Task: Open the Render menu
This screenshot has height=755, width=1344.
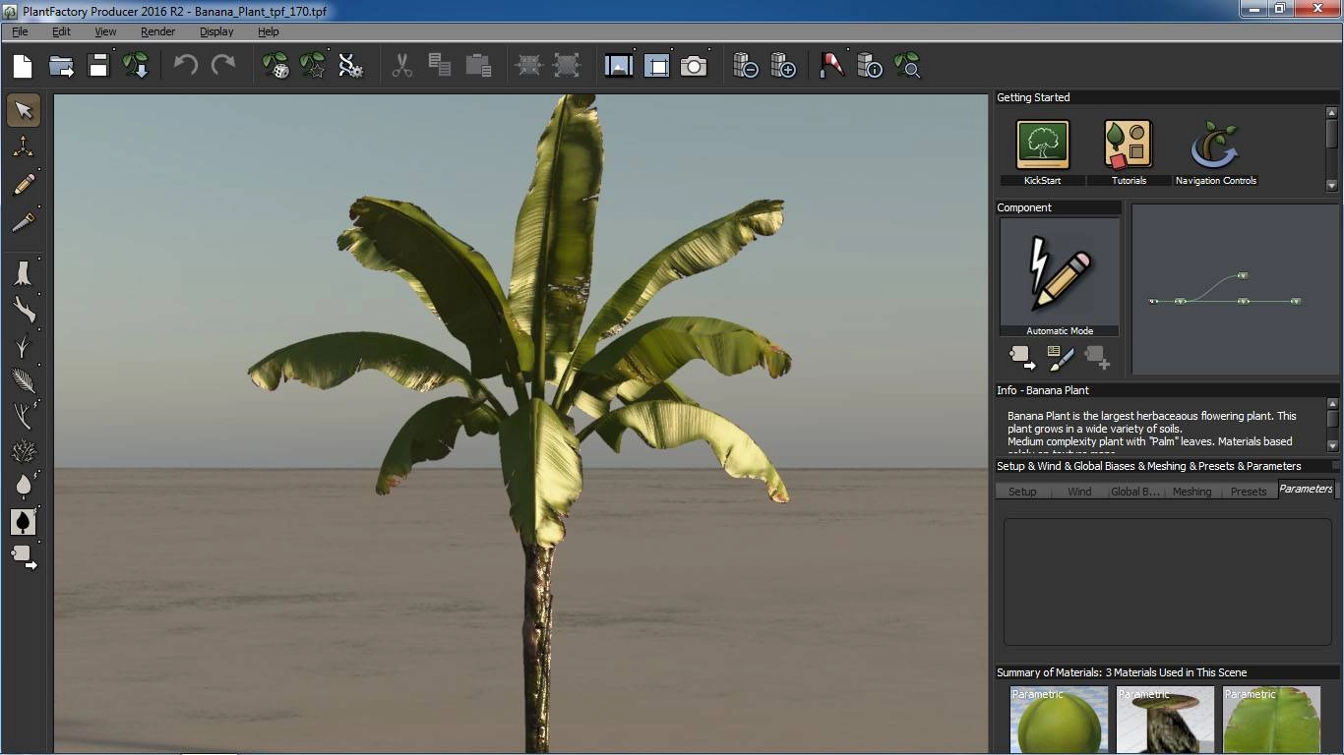Action: tap(157, 31)
